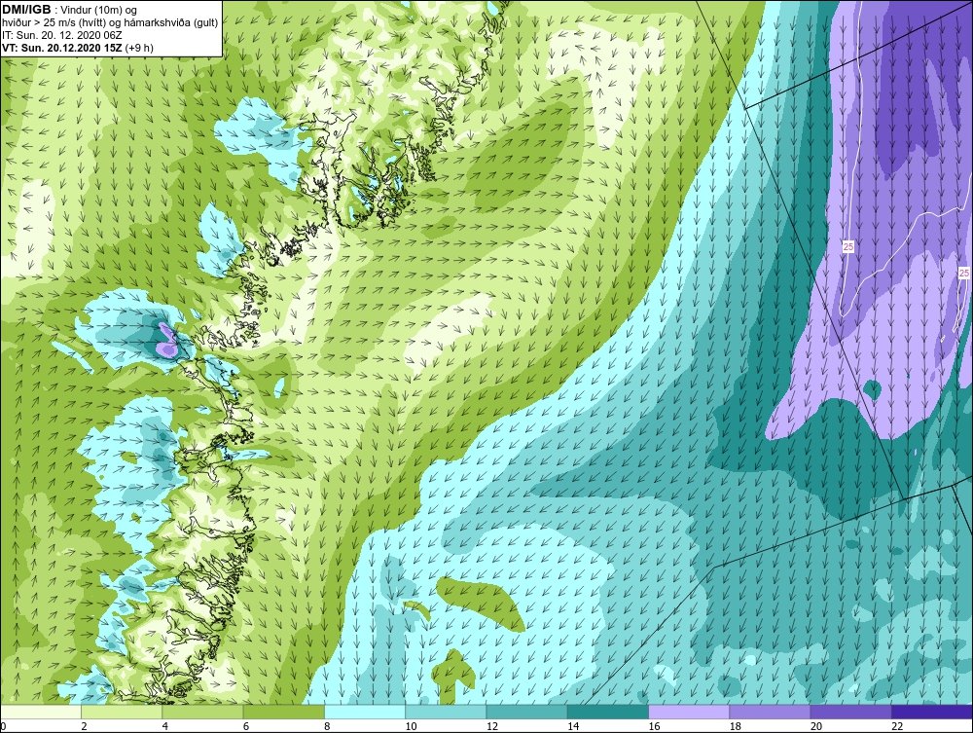Click the '20' value on the legend scale
Screen dimensions: 973x733
[x=816, y=726]
